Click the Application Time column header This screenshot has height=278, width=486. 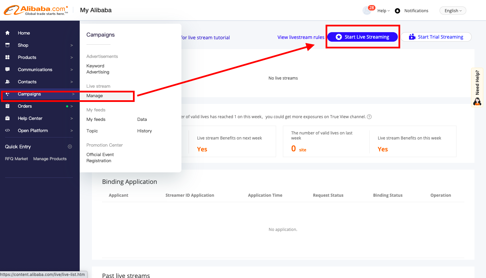click(265, 195)
